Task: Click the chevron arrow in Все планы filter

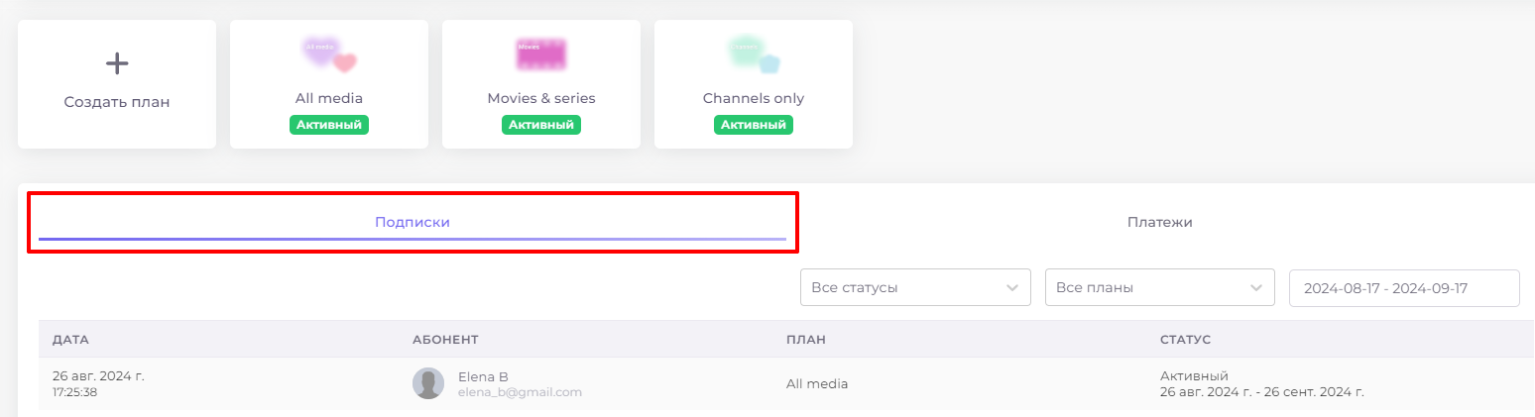Action: click(x=1256, y=288)
